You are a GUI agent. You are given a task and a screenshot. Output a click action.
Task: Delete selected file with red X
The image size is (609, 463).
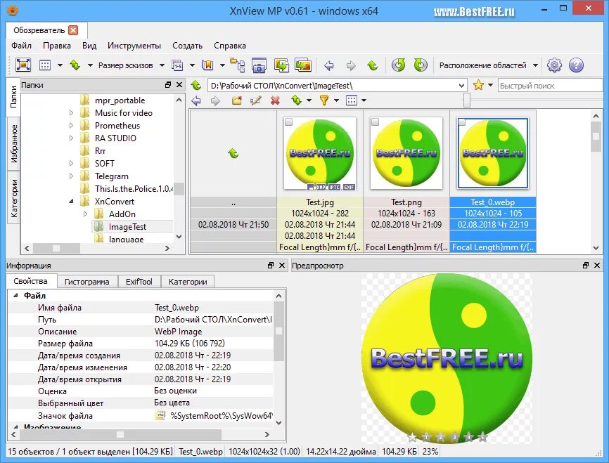(x=275, y=100)
